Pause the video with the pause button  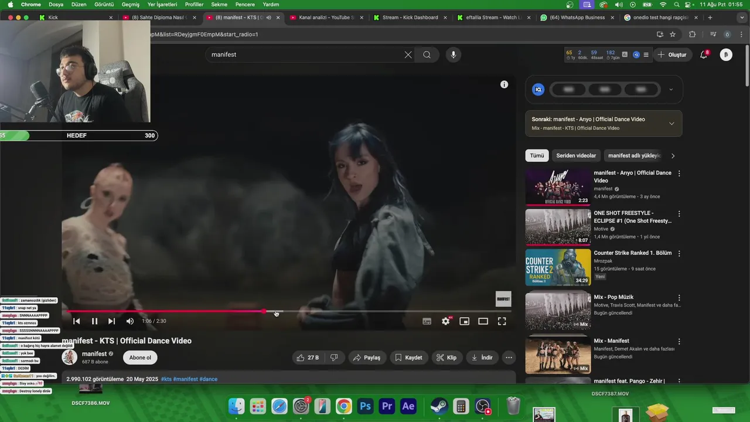[94, 321]
